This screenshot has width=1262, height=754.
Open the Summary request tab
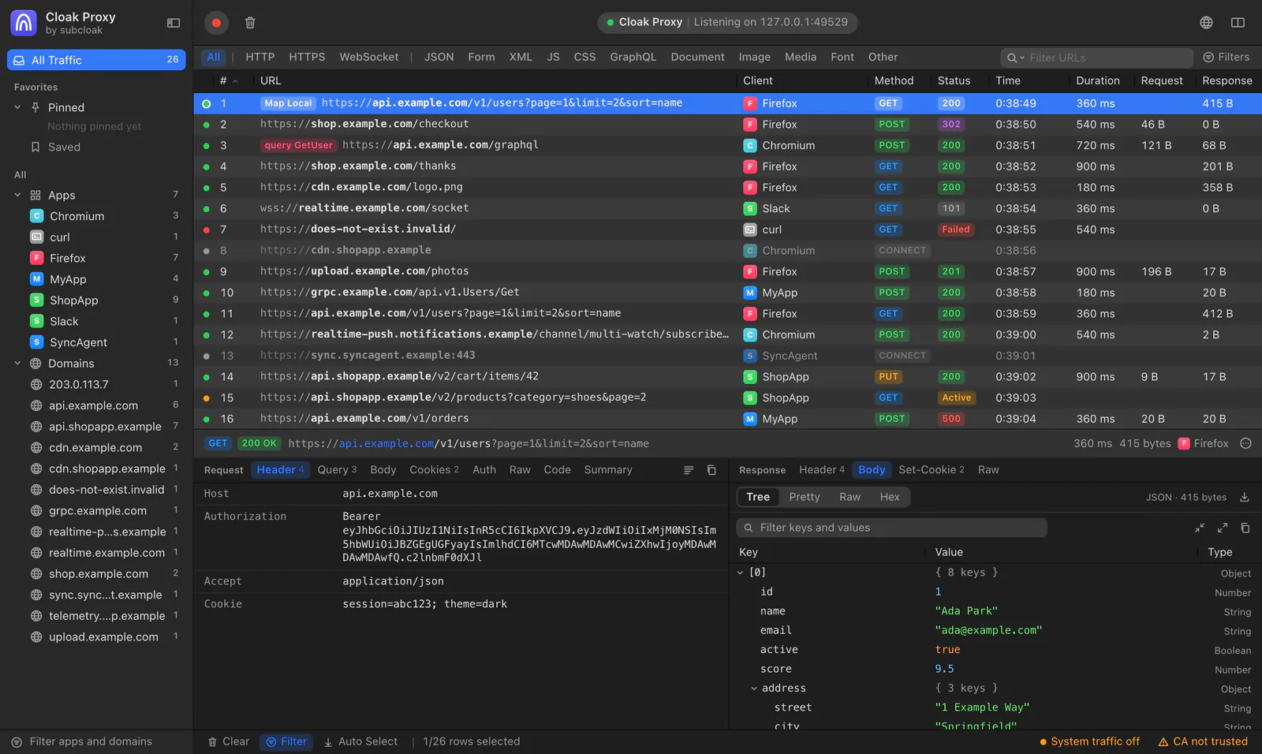click(x=608, y=470)
